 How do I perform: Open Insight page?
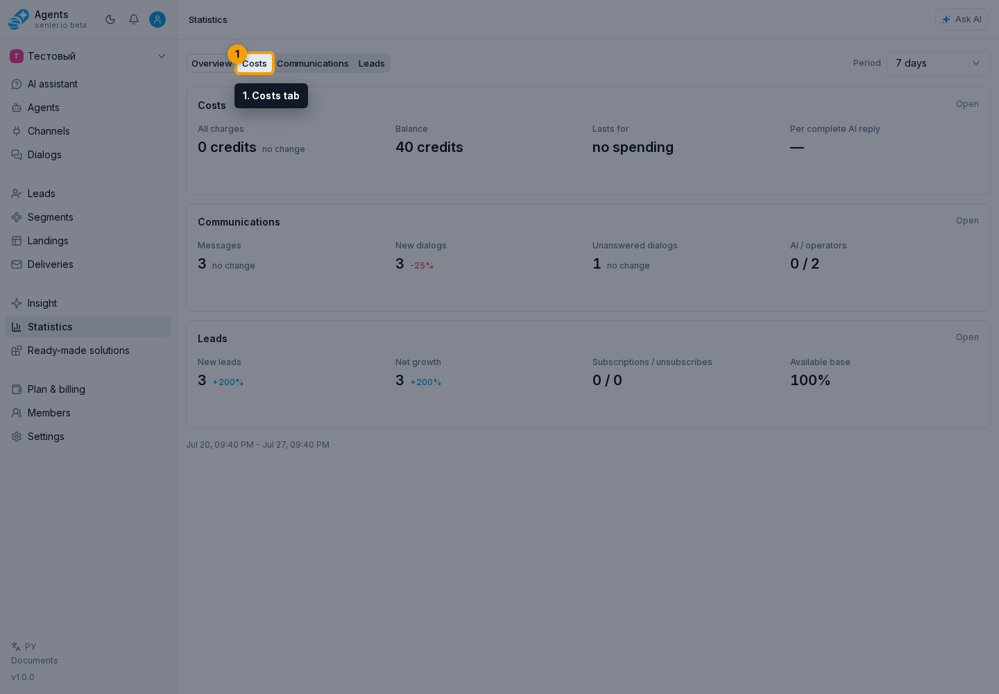pos(88,303)
